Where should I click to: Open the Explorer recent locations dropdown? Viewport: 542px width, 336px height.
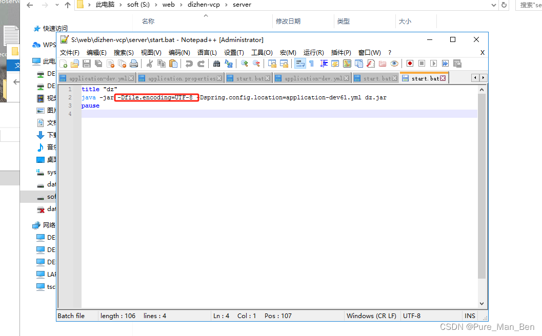(57, 5)
